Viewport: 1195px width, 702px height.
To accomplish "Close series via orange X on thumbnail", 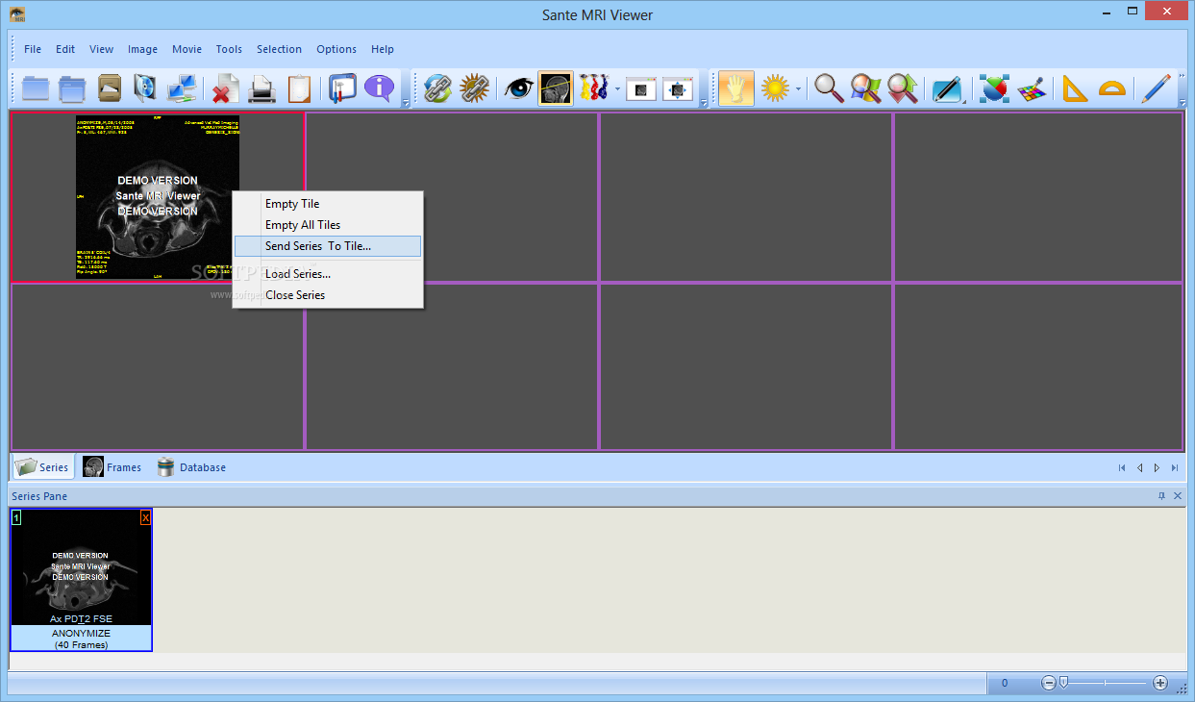I will pyautogui.click(x=145, y=517).
